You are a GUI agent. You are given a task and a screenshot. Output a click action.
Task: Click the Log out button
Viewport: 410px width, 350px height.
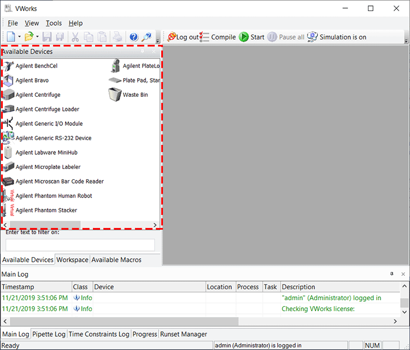click(x=183, y=37)
